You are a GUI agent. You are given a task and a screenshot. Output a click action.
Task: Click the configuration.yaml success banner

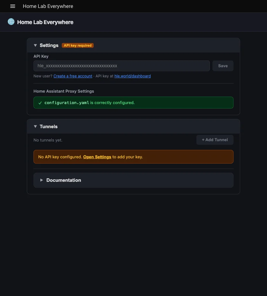[133, 102]
